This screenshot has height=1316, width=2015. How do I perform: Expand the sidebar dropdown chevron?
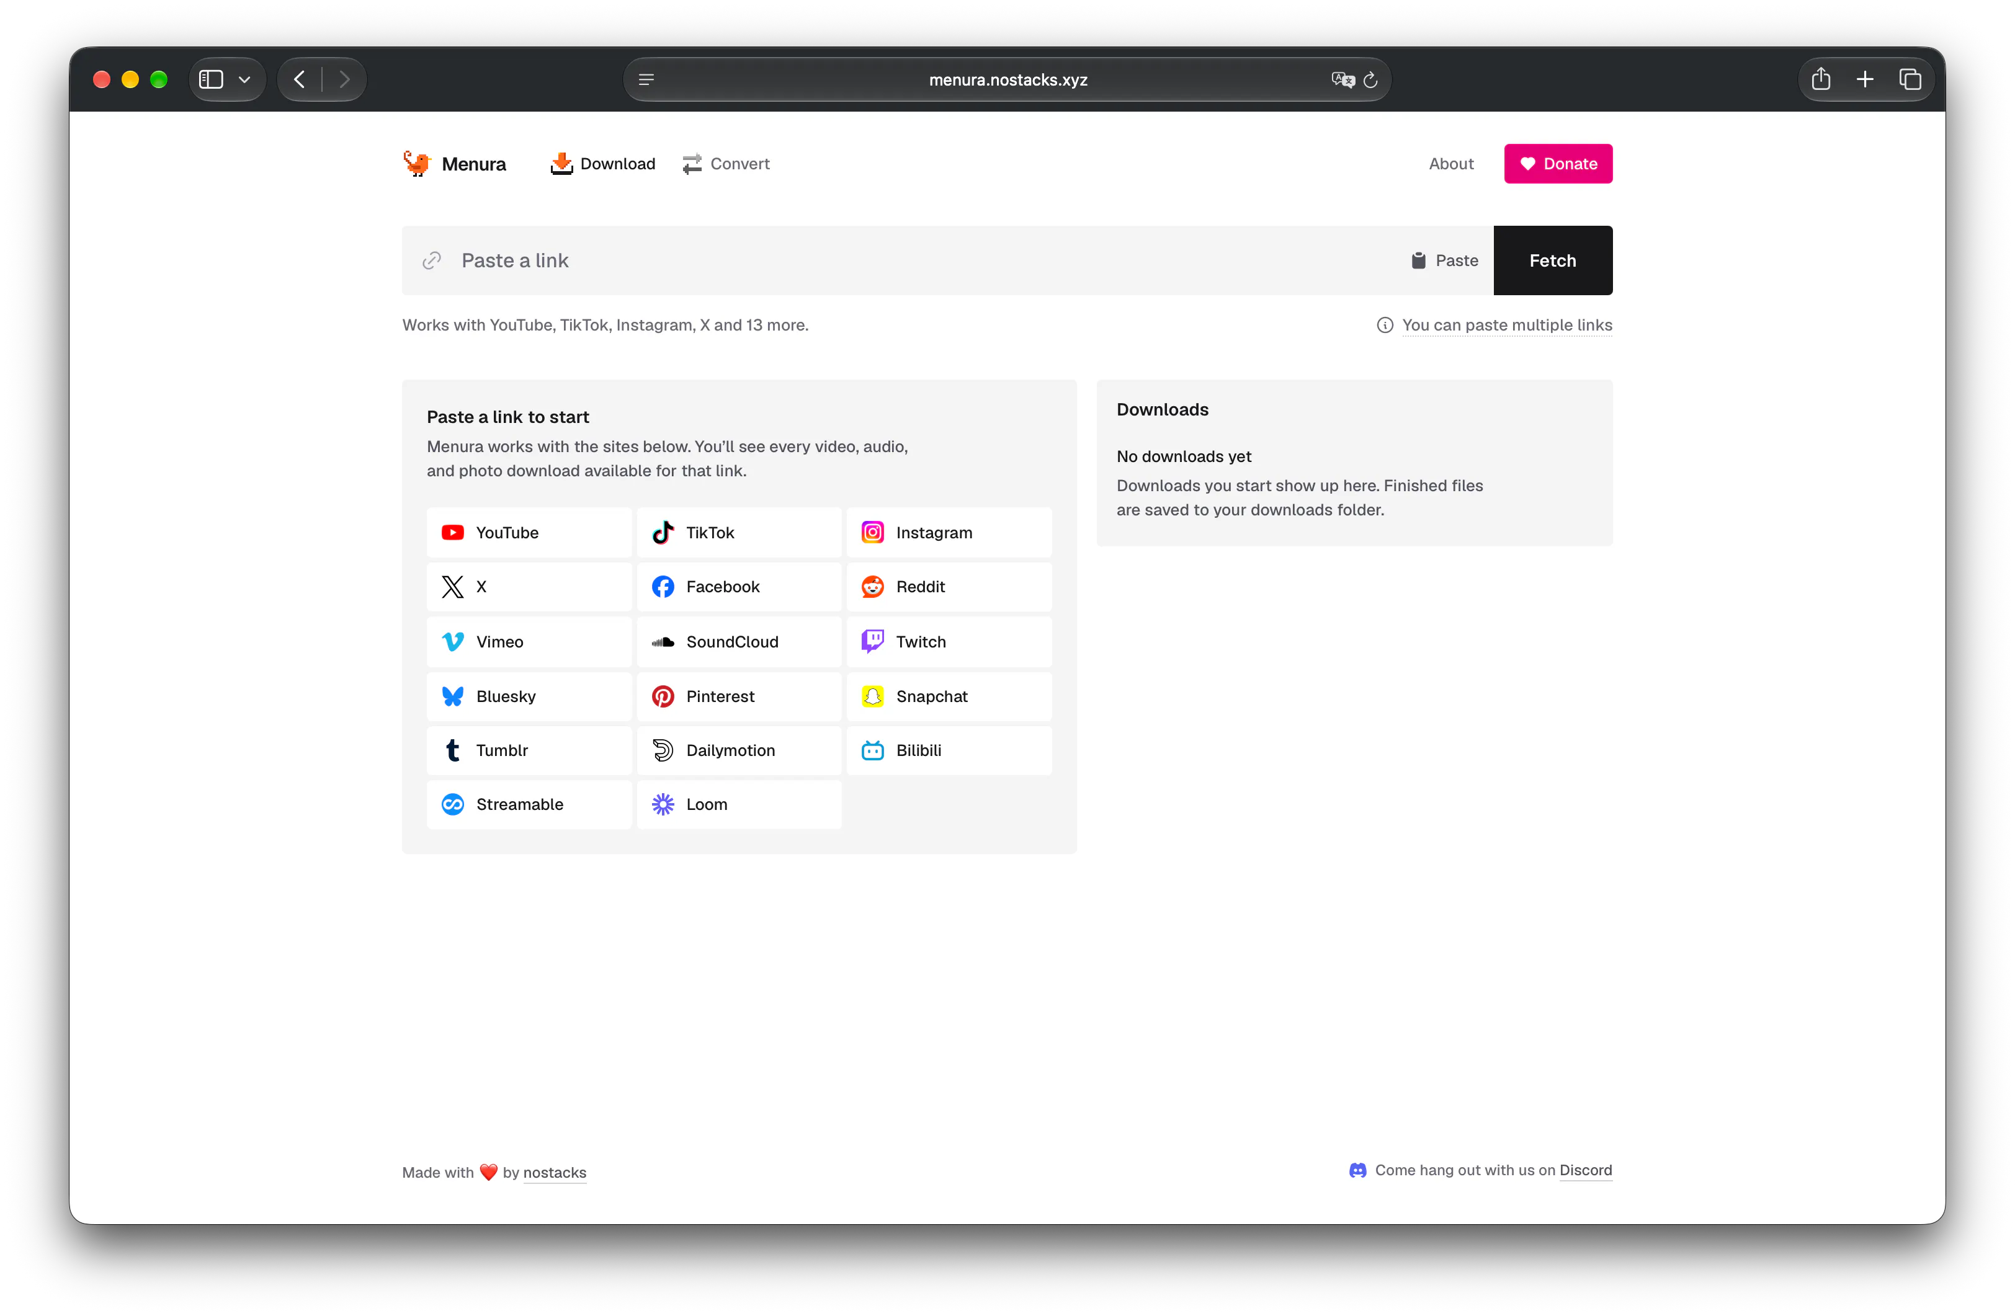pos(244,79)
